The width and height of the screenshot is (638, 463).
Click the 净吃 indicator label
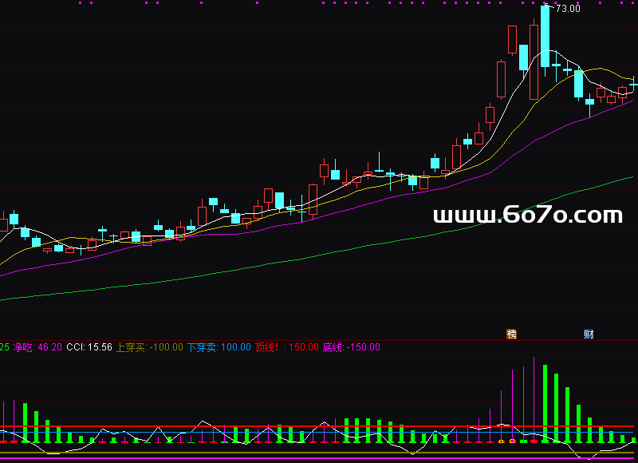[x=37, y=347]
